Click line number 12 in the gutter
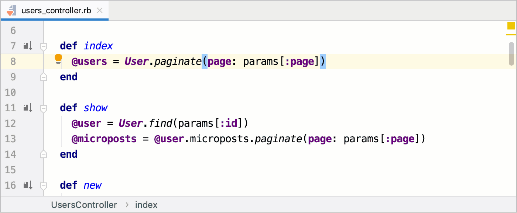The width and height of the screenshot is (517, 213). click(10, 123)
